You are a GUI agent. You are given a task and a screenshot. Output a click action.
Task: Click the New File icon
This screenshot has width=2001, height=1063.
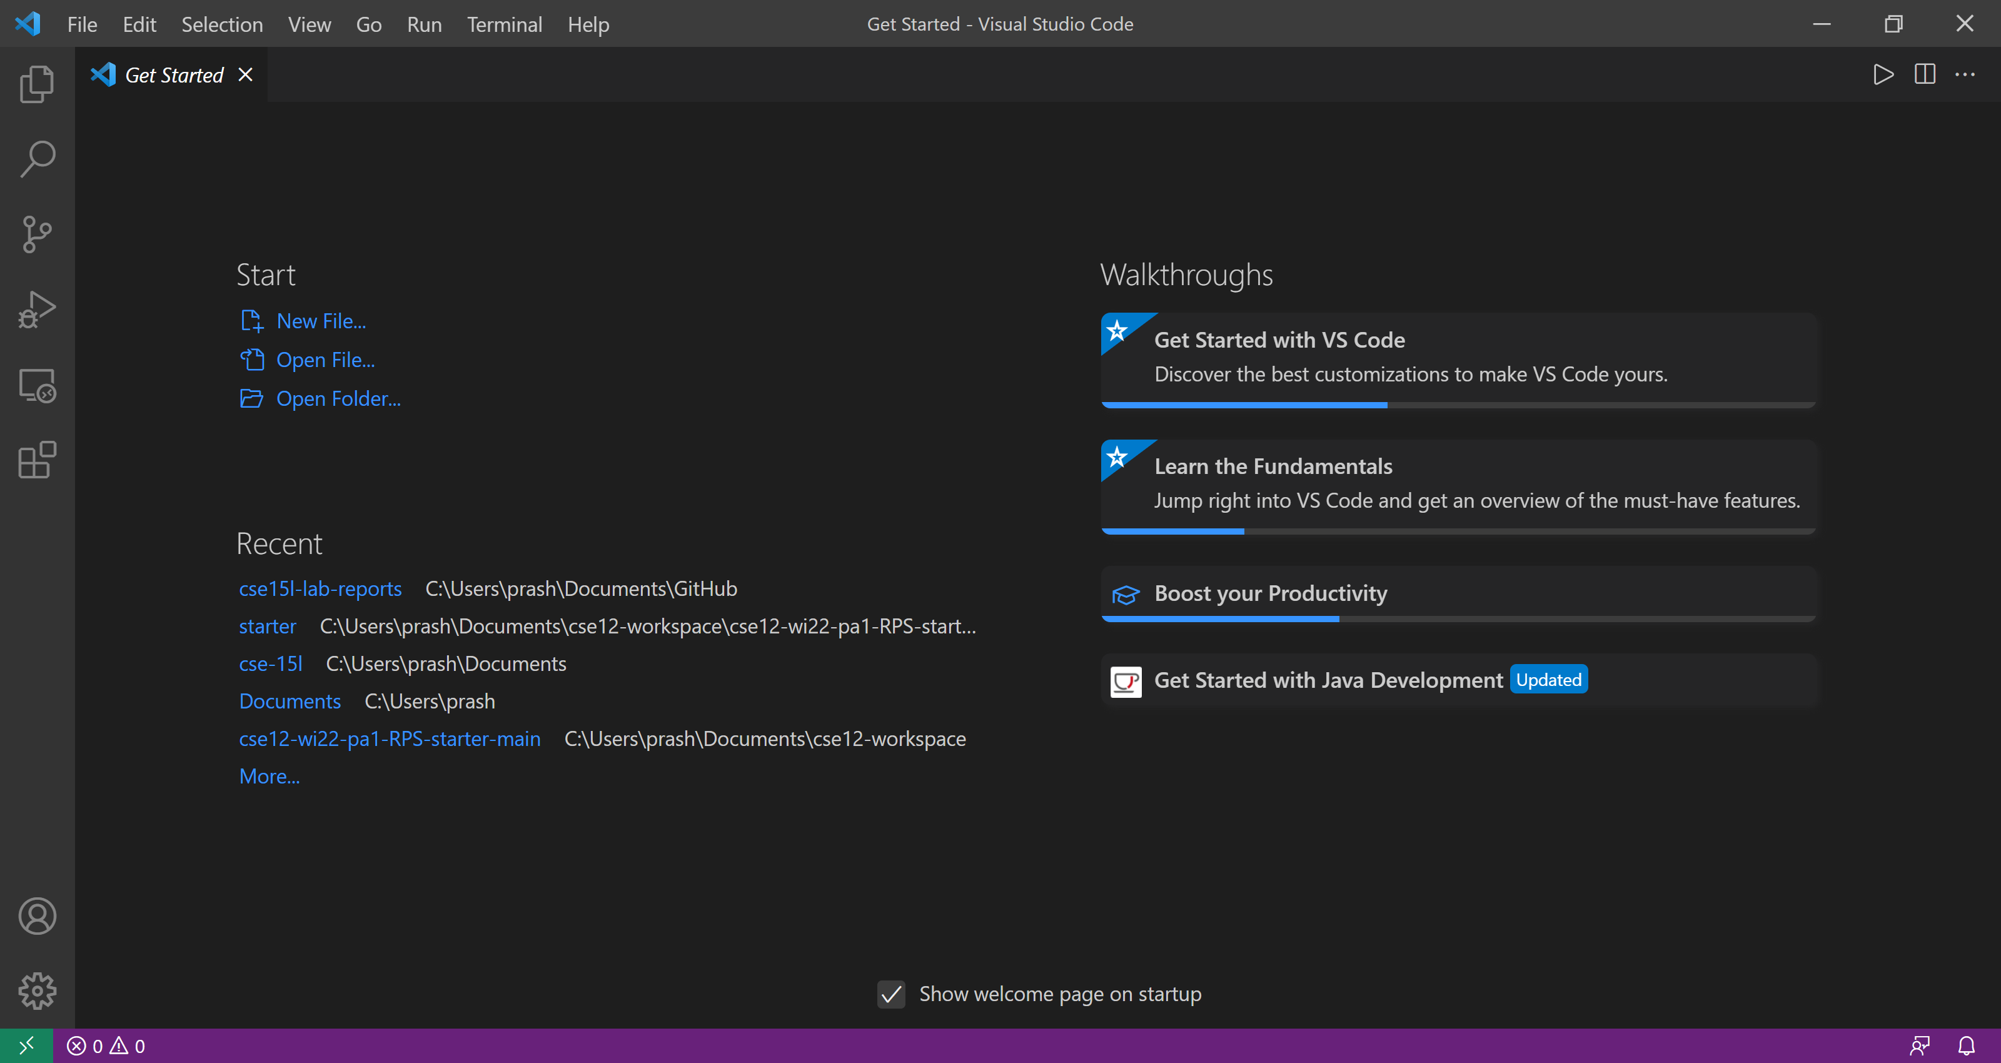[x=251, y=321]
